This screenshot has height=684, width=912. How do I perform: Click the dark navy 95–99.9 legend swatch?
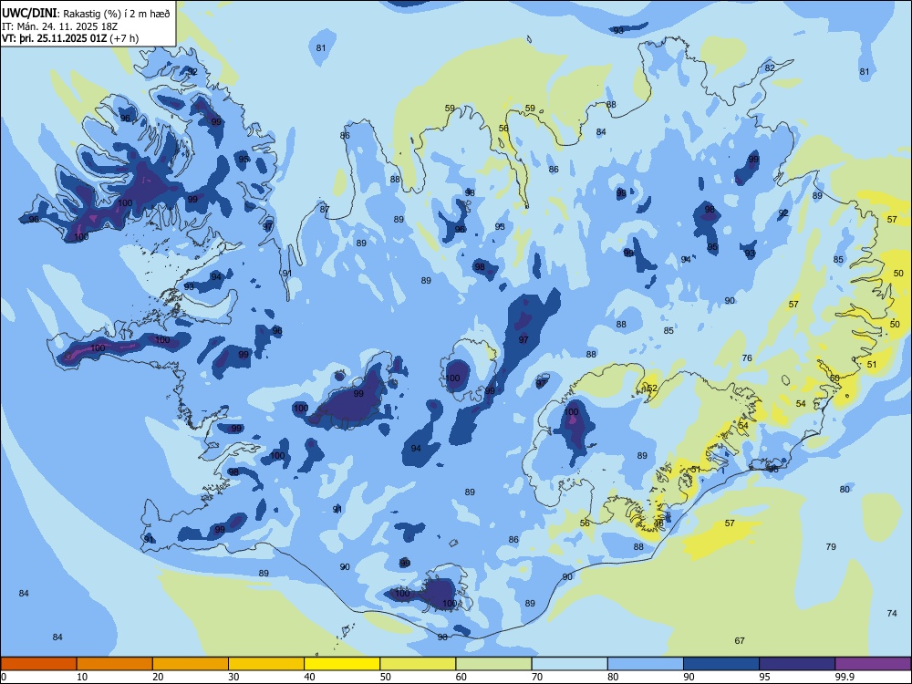797,664
